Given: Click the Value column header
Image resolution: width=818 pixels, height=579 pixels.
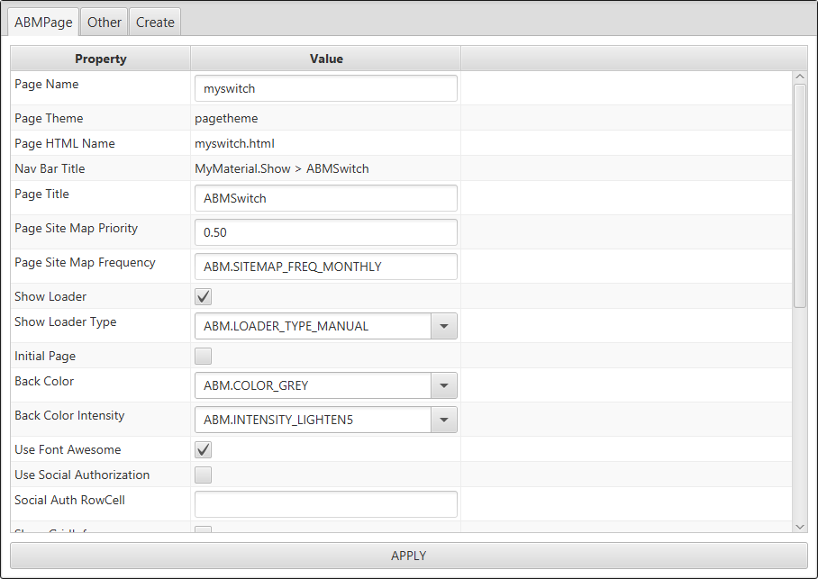Looking at the screenshot, I should click(x=326, y=59).
